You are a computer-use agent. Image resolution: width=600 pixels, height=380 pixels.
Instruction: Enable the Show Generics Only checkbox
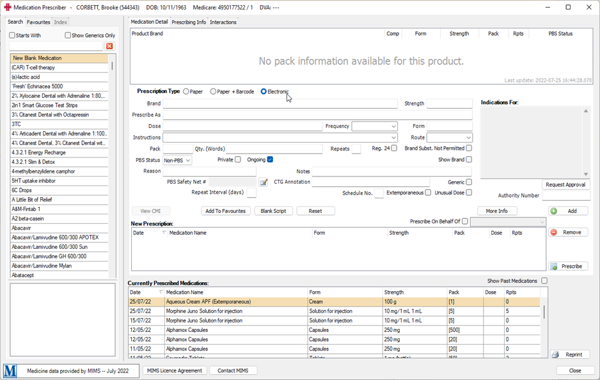pyautogui.click(x=68, y=36)
